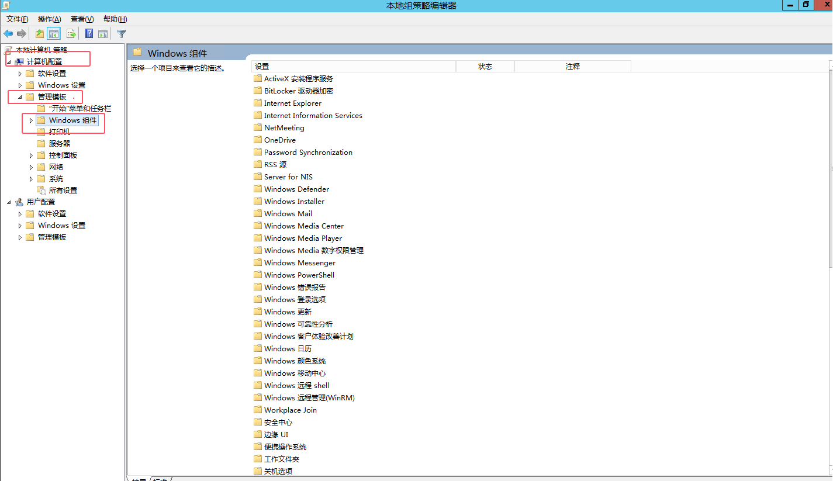
Task: Toggle the show/hide action pane icon
Action: [103, 33]
